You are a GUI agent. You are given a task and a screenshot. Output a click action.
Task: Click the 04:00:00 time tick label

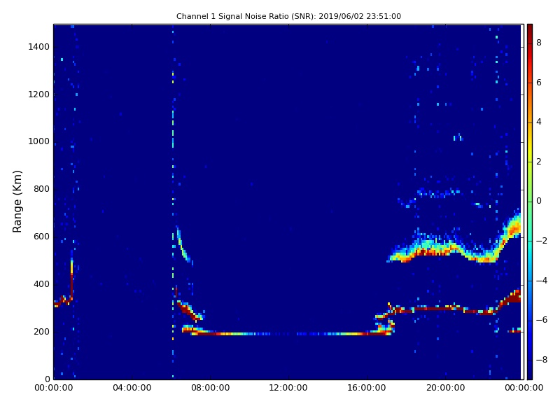point(132,388)
